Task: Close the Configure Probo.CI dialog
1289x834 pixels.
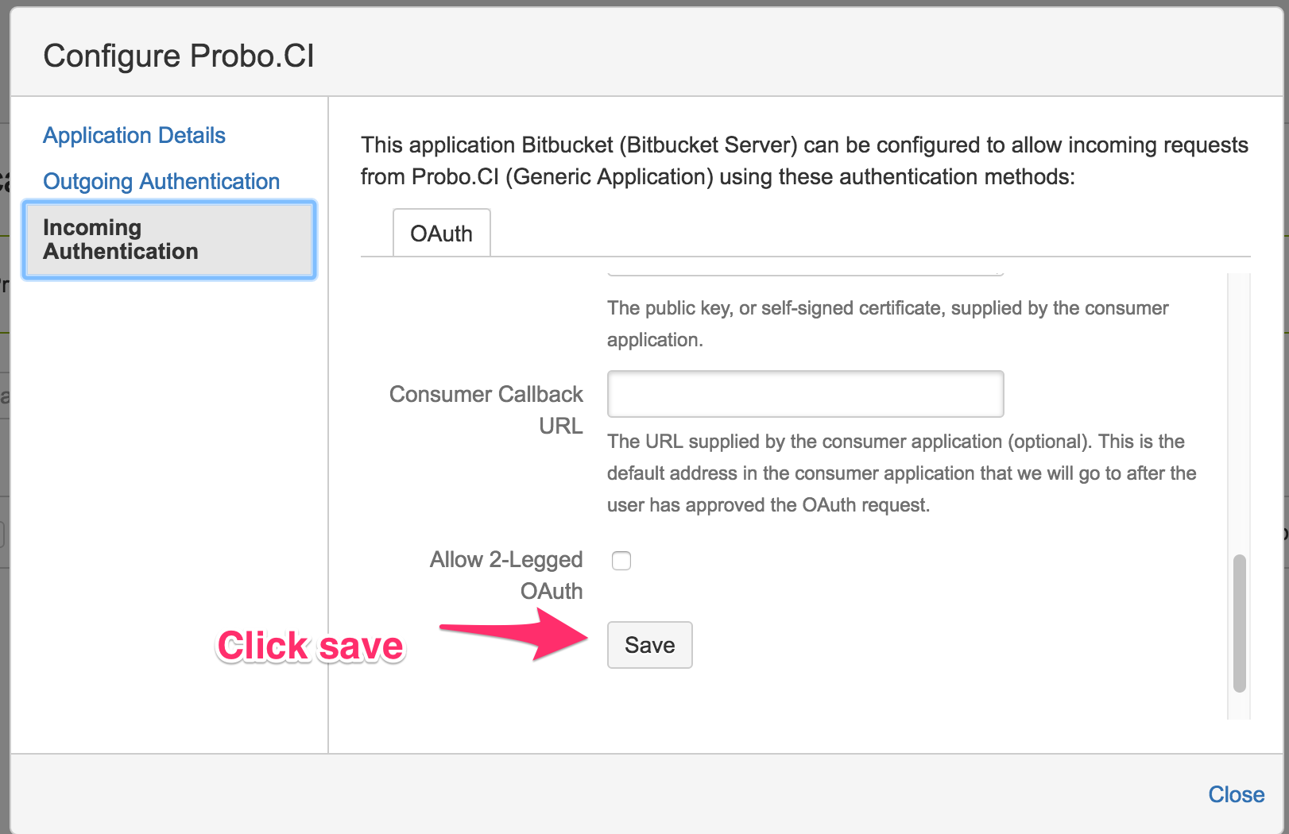Action: click(x=1236, y=794)
